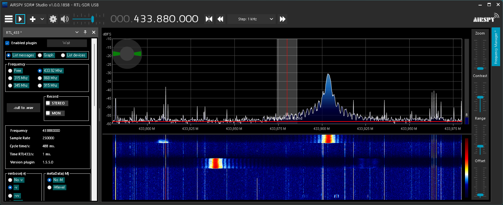Viewport: 503px width, 205px height.
Task: Click the Sample Rate value 250000
Action: click(x=48, y=138)
